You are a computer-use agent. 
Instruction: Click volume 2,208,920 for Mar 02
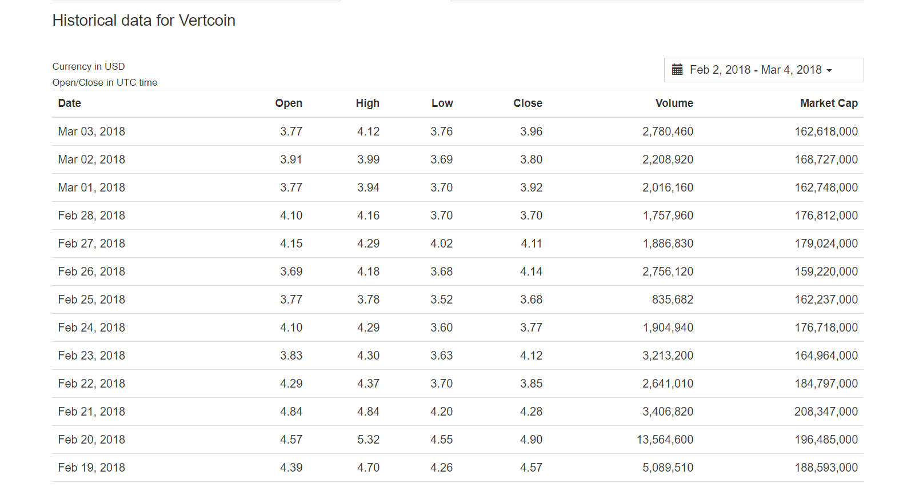pos(668,159)
